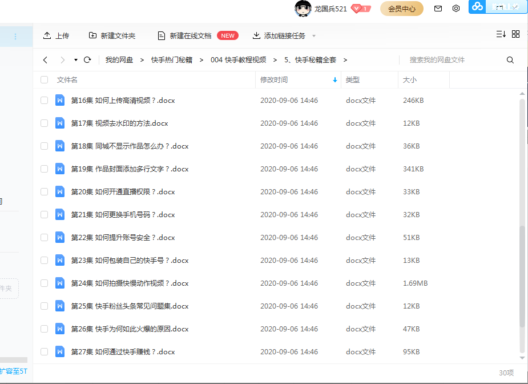Check the box for 第22集 file
This screenshot has height=384, width=528.
44,237
